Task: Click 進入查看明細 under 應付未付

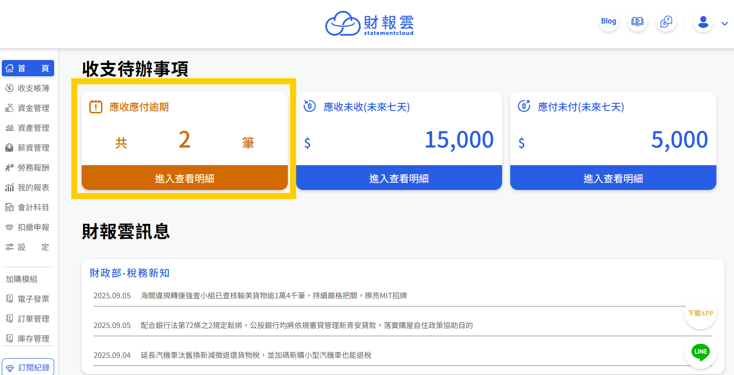Action: pyautogui.click(x=613, y=178)
